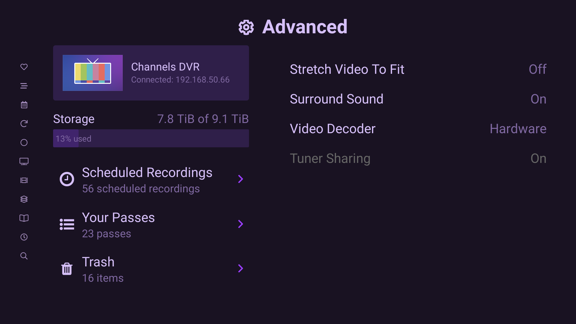The height and width of the screenshot is (324, 576).
Task: Open Your Passes via the arrow
Action: [241, 224]
